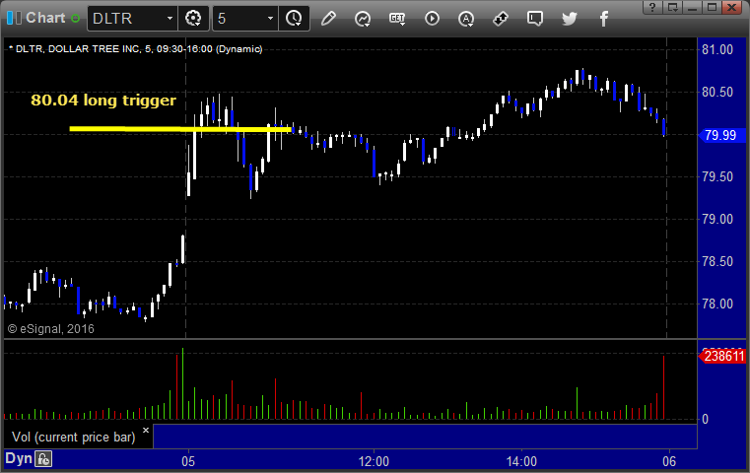Click the 79.99 current price marker
Viewport: 750px width, 473px height.
(x=720, y=135)
